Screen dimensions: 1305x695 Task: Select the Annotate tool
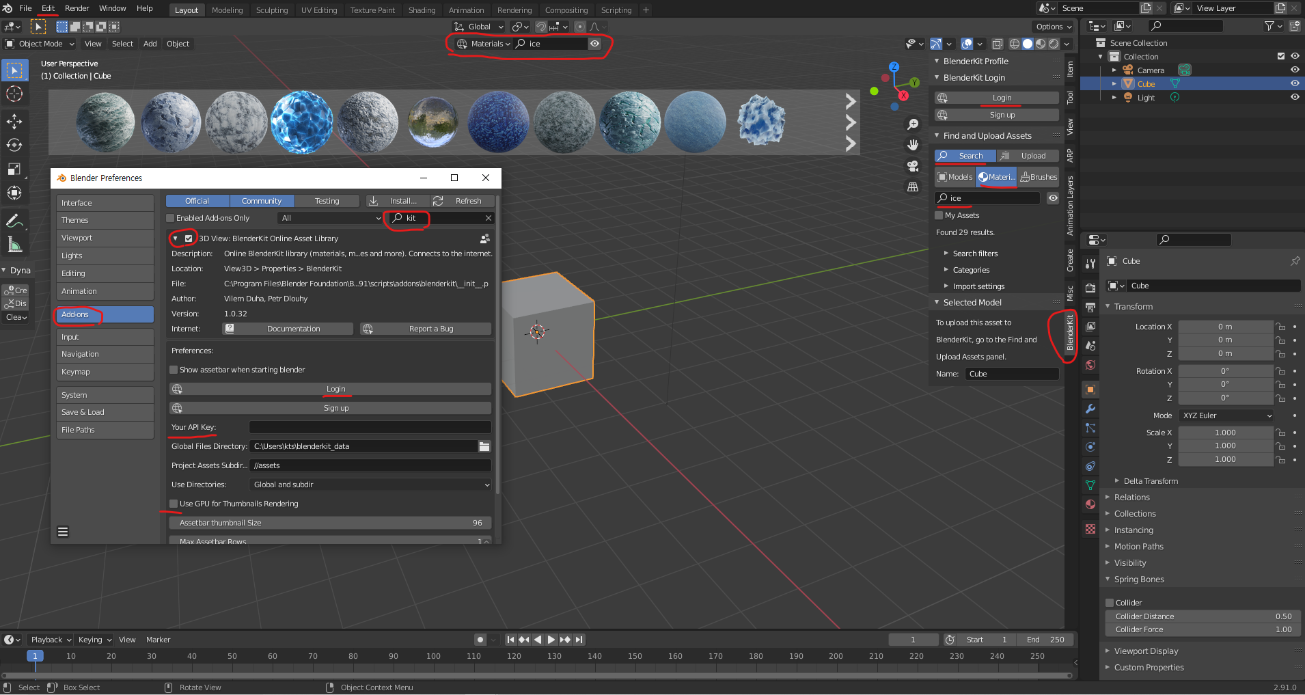[x=14, y=221]
